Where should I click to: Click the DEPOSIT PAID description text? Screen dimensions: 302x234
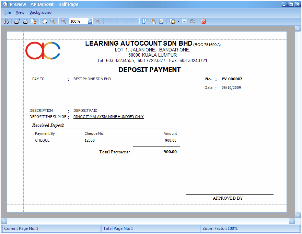click(x=85, y=110)
